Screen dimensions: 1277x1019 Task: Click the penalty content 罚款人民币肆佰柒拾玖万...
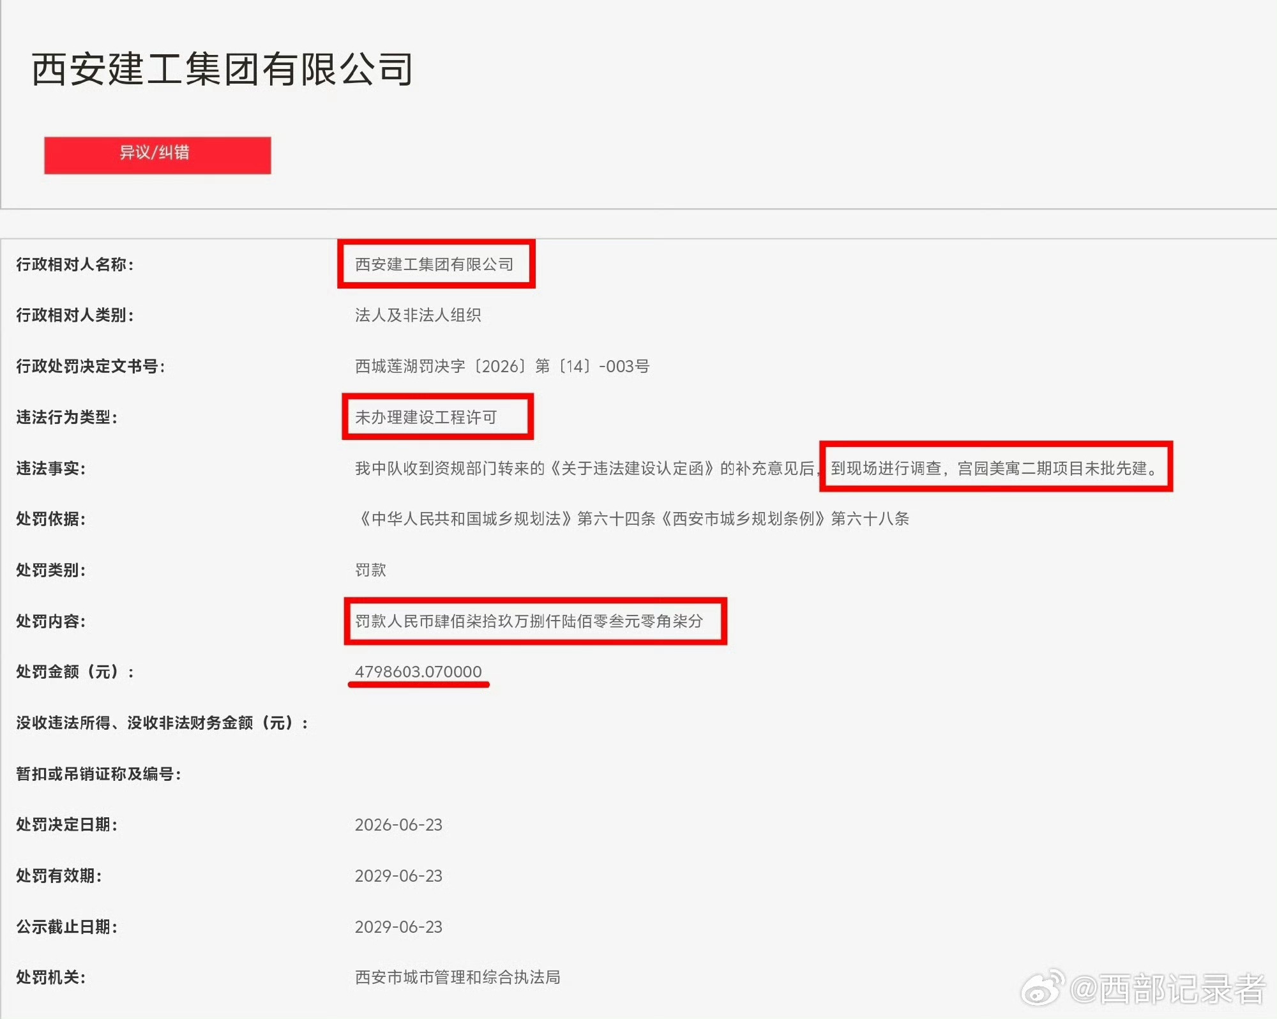(529, 621)
